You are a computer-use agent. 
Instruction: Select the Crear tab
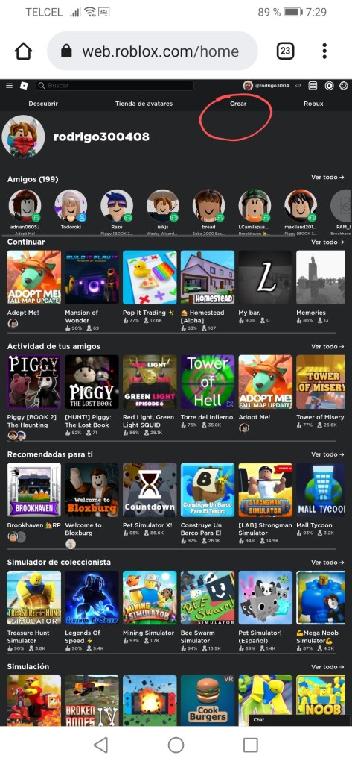click(238, 104)
